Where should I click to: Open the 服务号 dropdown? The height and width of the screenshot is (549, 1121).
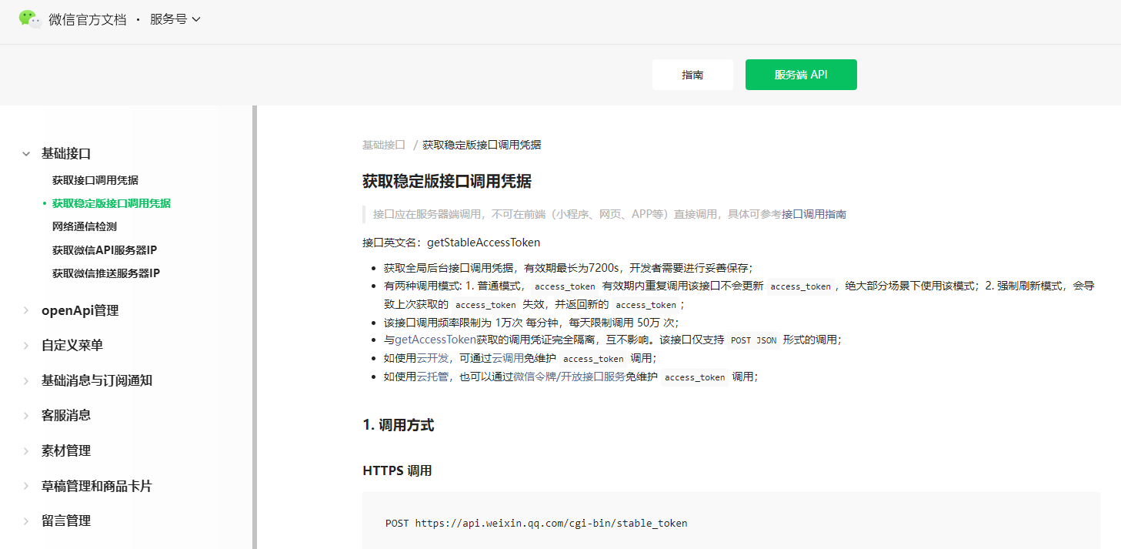click(x=175, y=20)
